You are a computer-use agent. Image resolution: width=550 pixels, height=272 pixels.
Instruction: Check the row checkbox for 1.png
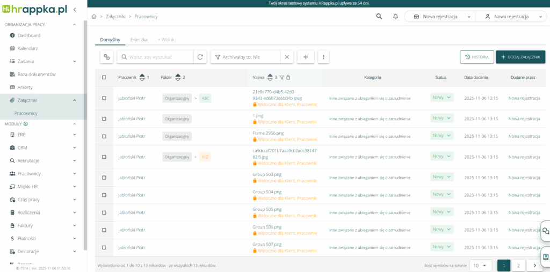click(104, 119)
